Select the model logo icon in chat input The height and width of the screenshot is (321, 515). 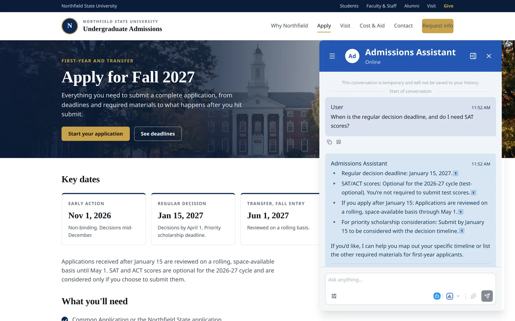coord(450,296)
